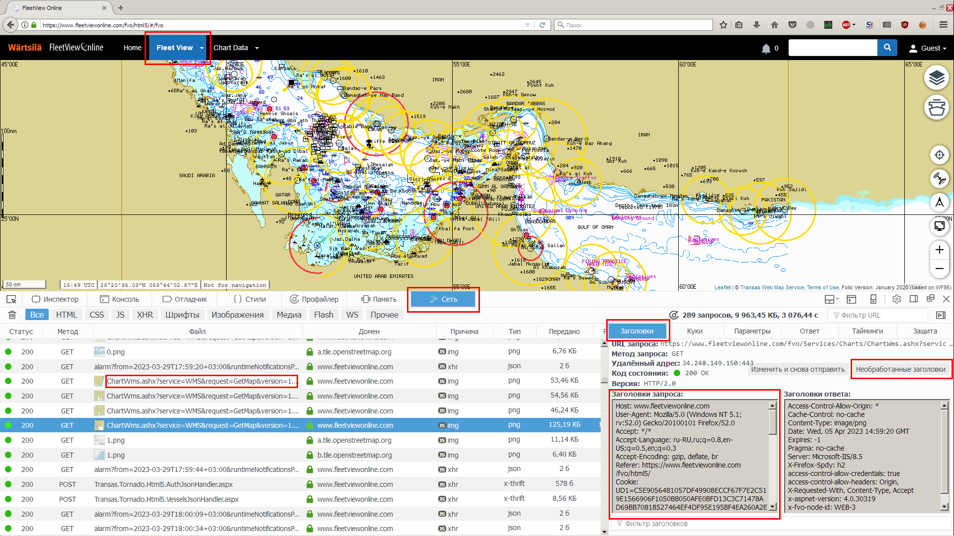Toggle fullscreen map display icon
The image size is (954, 536).
tap(939, 226)
